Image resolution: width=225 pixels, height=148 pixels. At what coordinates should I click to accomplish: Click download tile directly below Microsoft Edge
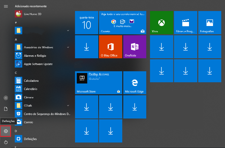134,107
